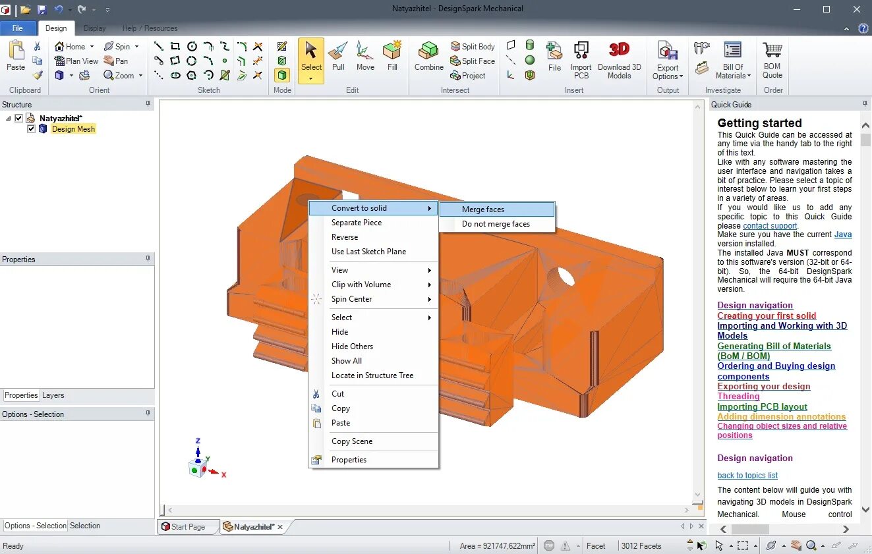Image resolution: width=872 pixels, height=554 pixels.
Task: Click the Quick Guide vertical scrollbar thumb
Action: (866, 140)
